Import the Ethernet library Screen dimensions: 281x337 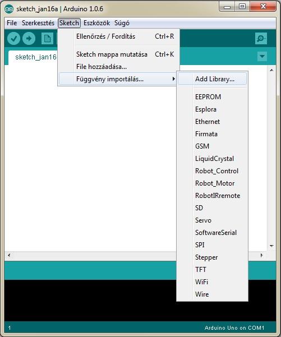(212, 122)
